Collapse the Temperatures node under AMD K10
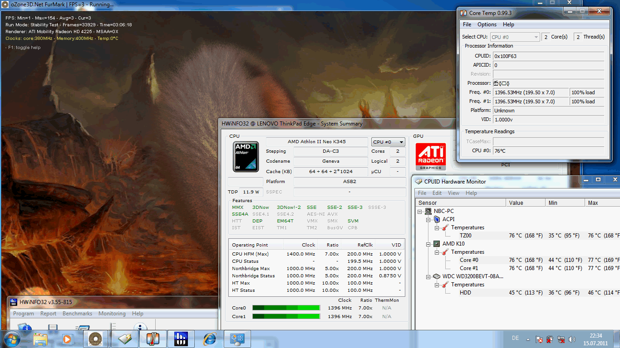 pyautogui.click(x=437, y=252)
